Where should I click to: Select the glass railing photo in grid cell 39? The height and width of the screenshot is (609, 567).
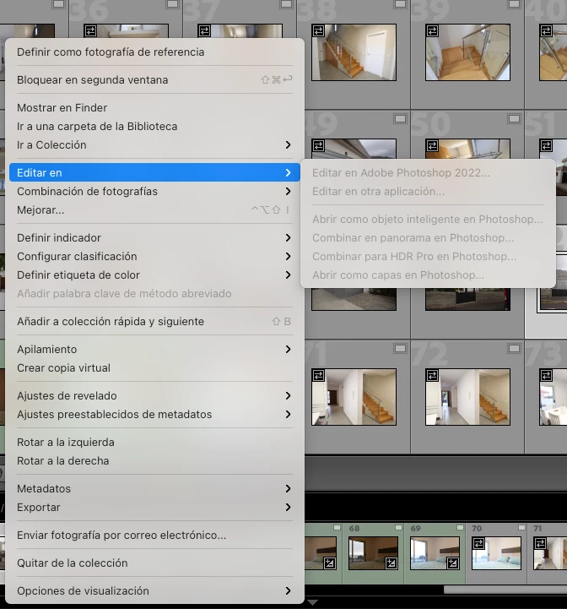click(x=467, y=52)
